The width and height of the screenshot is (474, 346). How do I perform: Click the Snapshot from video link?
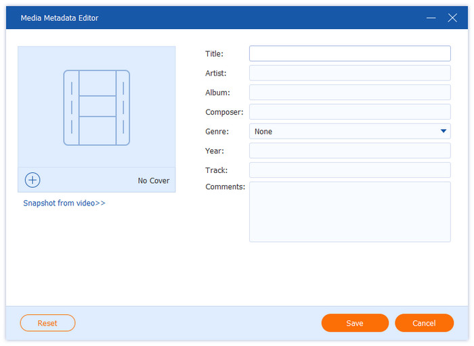point(64,203)
